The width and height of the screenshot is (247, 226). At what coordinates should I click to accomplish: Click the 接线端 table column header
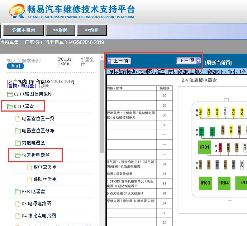pos(165,88)
